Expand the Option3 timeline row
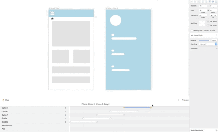 tap(66, 108)
